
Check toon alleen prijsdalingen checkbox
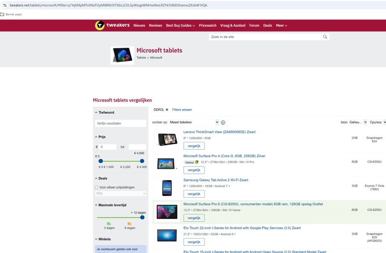(96, 188)
